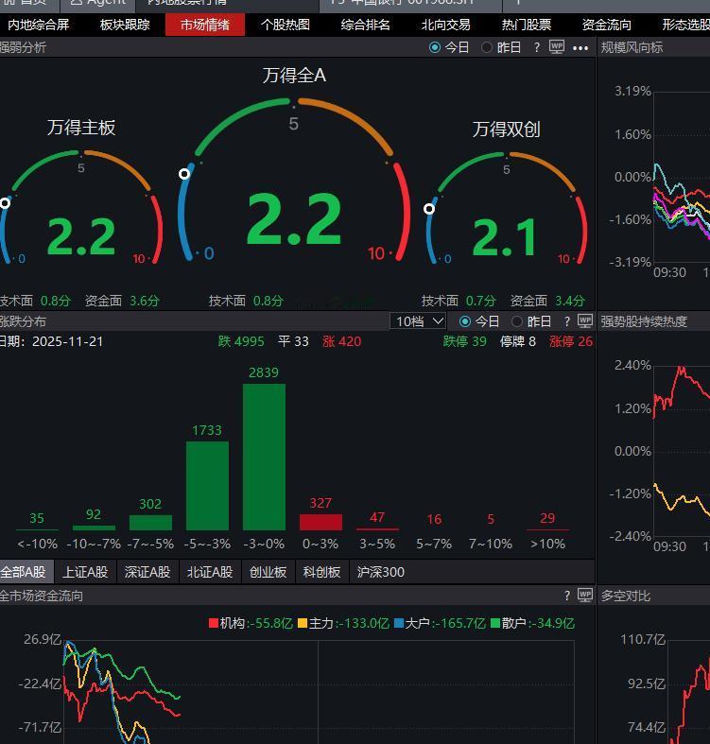This screenshot has height=744, width=710.
Task: Click 万得双创 资金面 3.4分 score
Action: point(547,301)
